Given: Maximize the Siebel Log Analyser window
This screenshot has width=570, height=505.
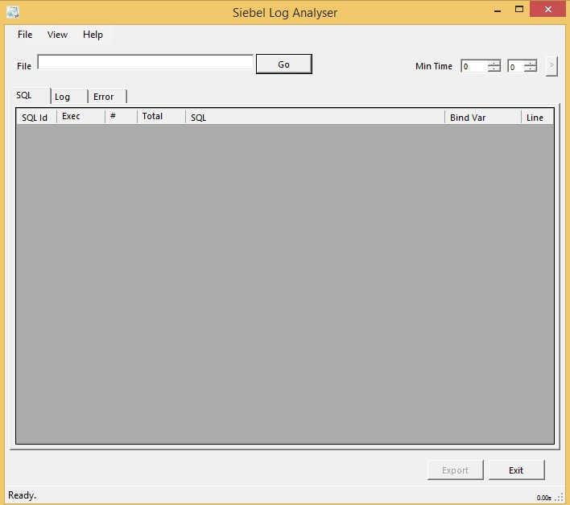Looking at the screenshot, I should click(x=519, y=10).
